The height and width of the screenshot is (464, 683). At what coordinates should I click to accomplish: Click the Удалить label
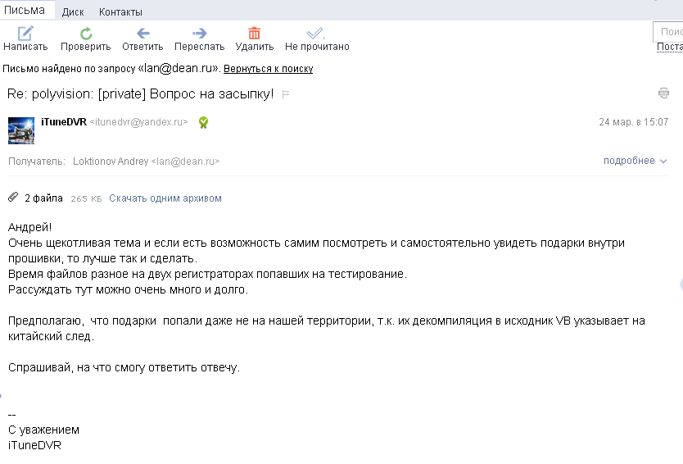(x=255, y=47)
